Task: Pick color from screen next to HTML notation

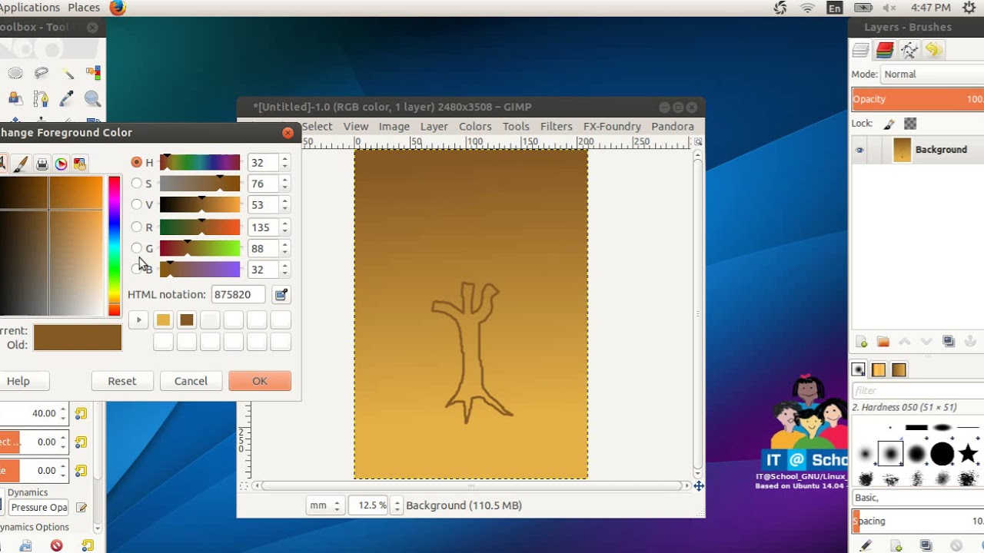Action: point(281,295)
